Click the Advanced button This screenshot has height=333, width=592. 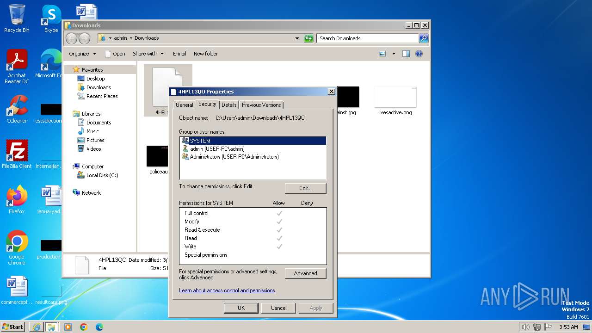pyautogui.click(x=305, y=273)
